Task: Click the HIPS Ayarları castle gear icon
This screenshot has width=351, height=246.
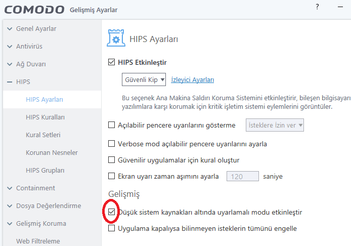Action: [115, 39]
